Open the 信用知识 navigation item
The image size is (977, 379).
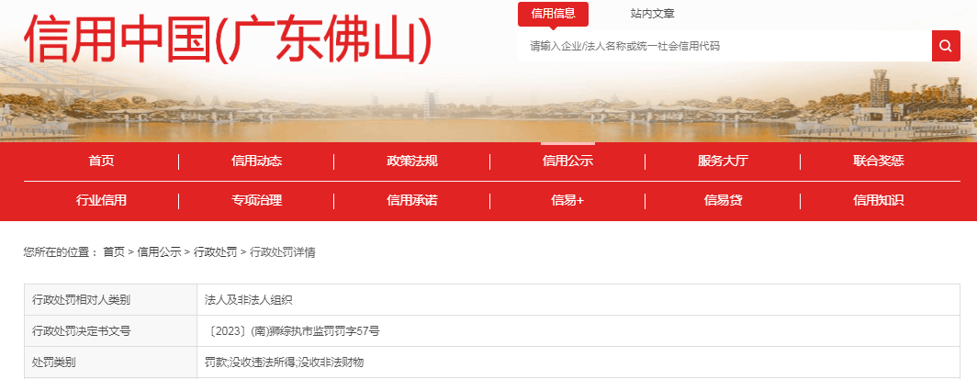point(879,200)
